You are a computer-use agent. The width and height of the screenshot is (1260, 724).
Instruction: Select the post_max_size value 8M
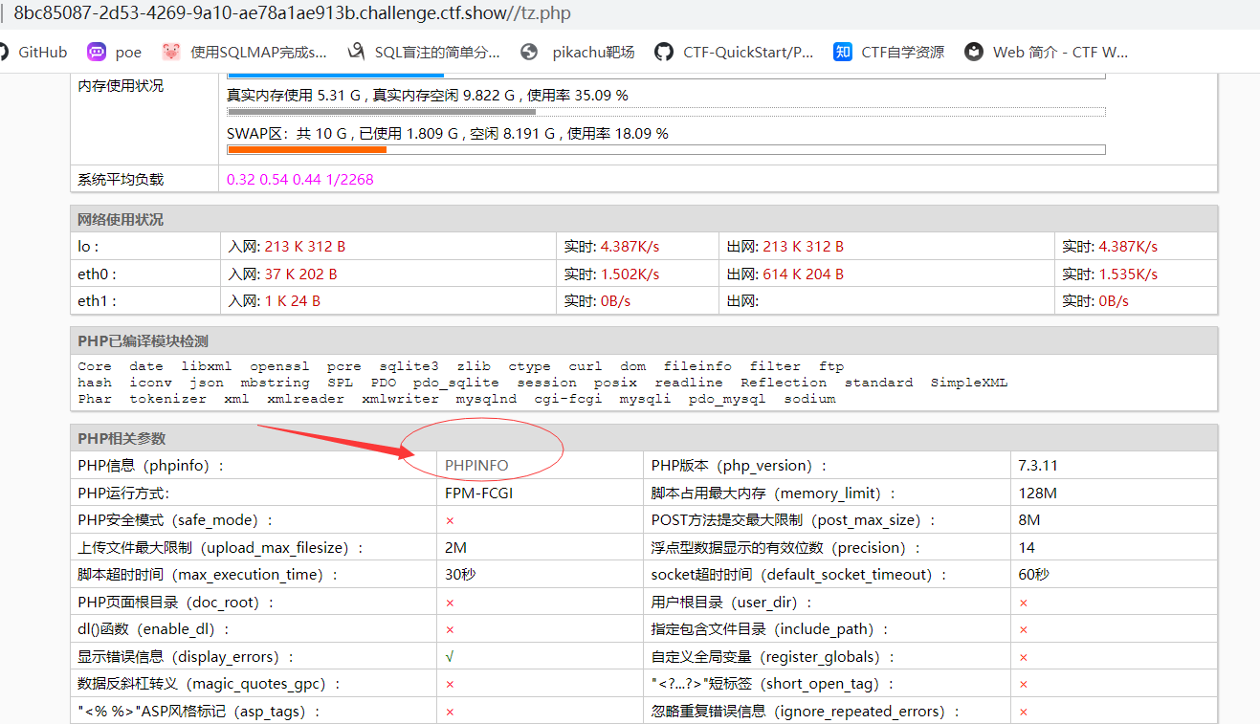coord(1029,520)
